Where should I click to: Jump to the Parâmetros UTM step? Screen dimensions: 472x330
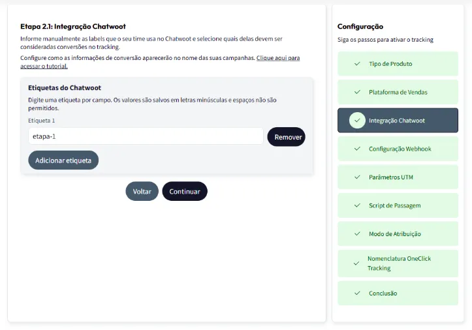pos(398,177)
